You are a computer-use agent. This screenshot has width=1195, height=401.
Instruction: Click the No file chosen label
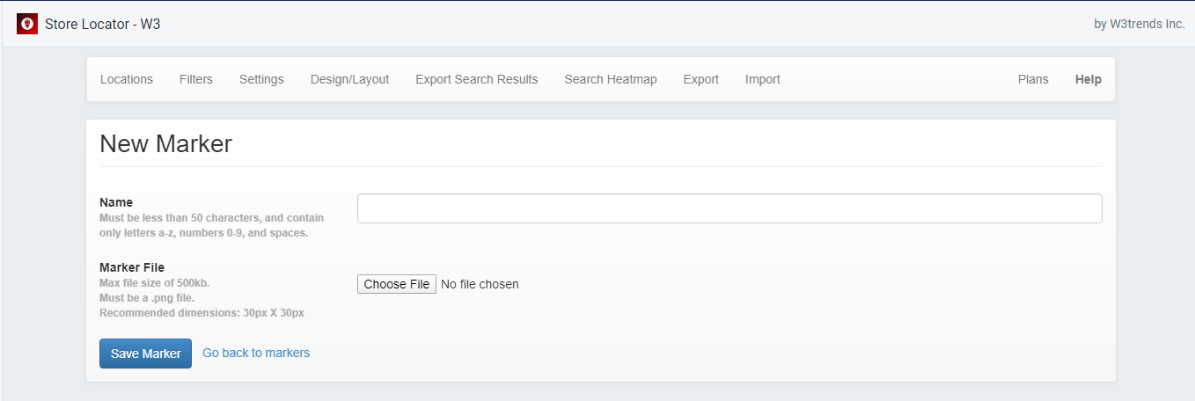(480, 284)
